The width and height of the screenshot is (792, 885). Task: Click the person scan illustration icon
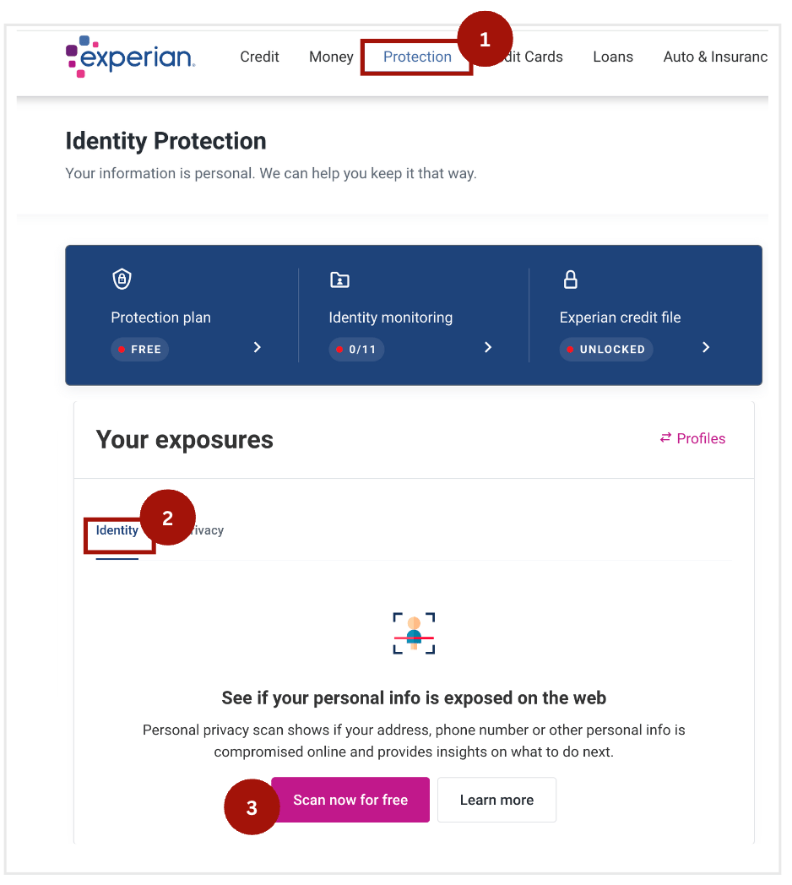click(414, 633)
